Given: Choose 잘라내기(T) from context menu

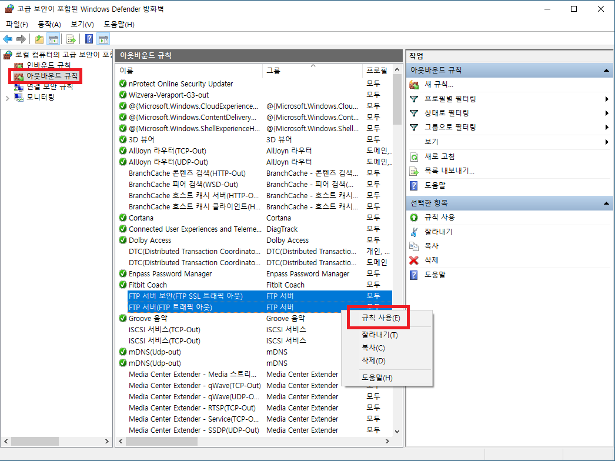Looking at the screenshot, I should pos(386,335).
